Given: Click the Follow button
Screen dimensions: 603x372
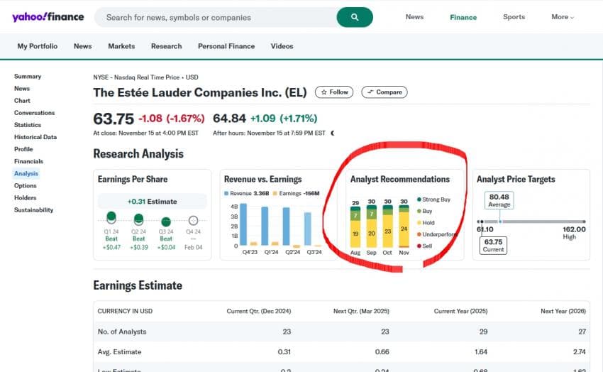Looking at the screenshot, I should (334, 92).
